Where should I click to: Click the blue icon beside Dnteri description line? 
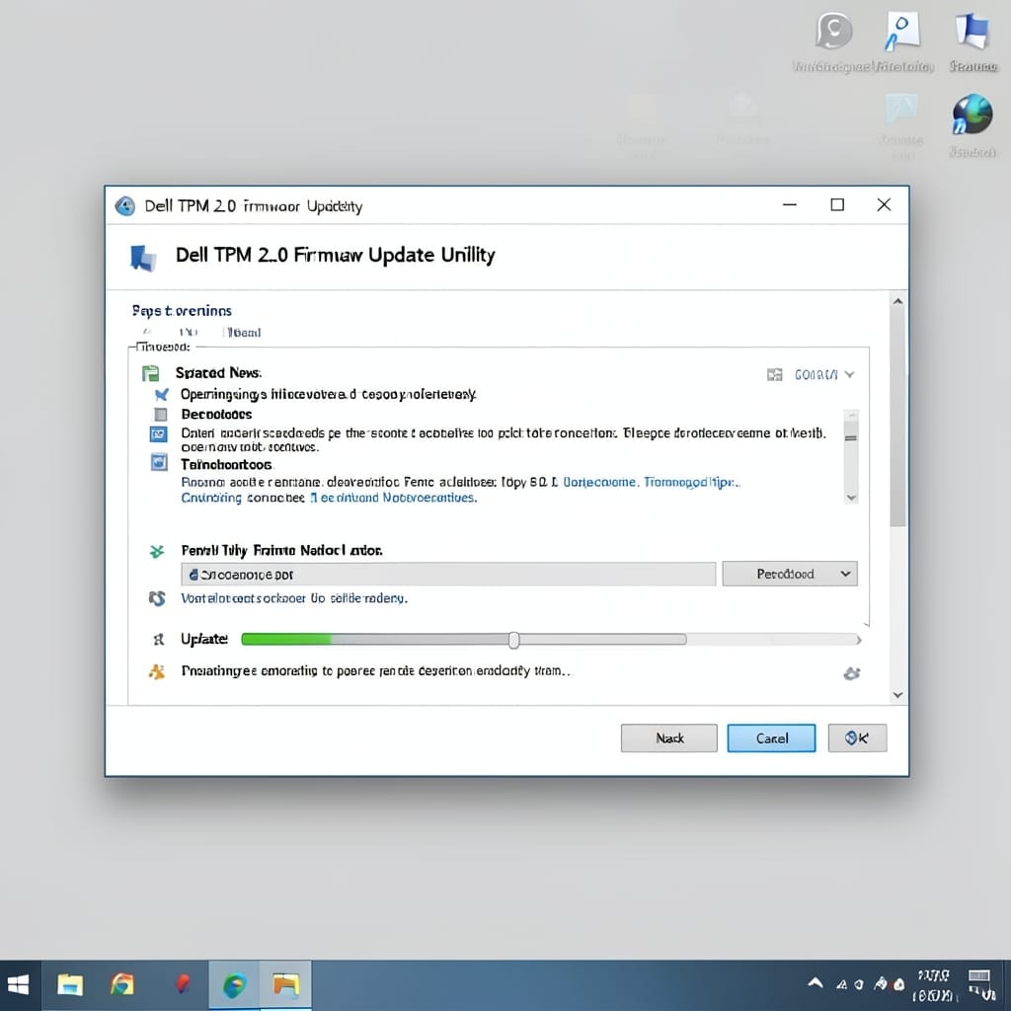pos(159,434)
